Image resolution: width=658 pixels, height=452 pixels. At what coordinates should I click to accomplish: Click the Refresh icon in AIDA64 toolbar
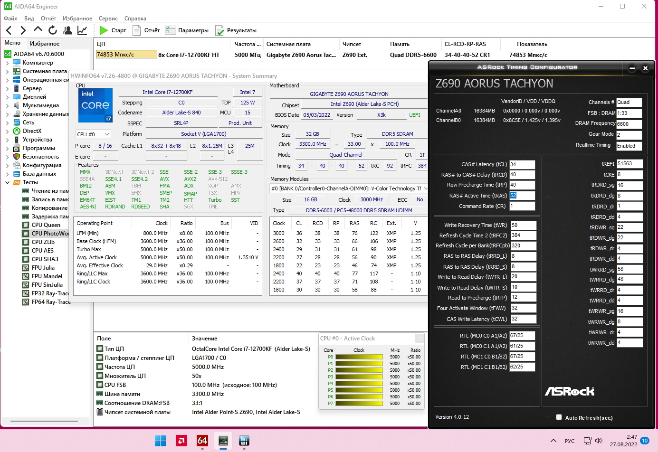(x=53, y=30)
